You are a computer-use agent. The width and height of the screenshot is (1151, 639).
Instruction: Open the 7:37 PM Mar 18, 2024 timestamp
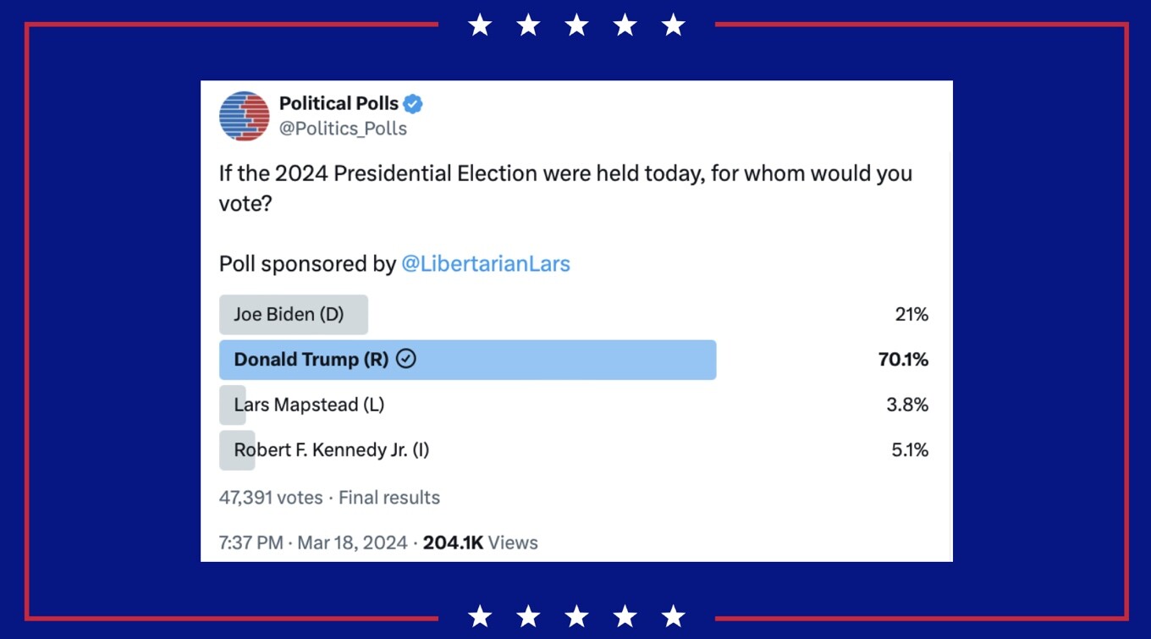(x=313, y=543)
